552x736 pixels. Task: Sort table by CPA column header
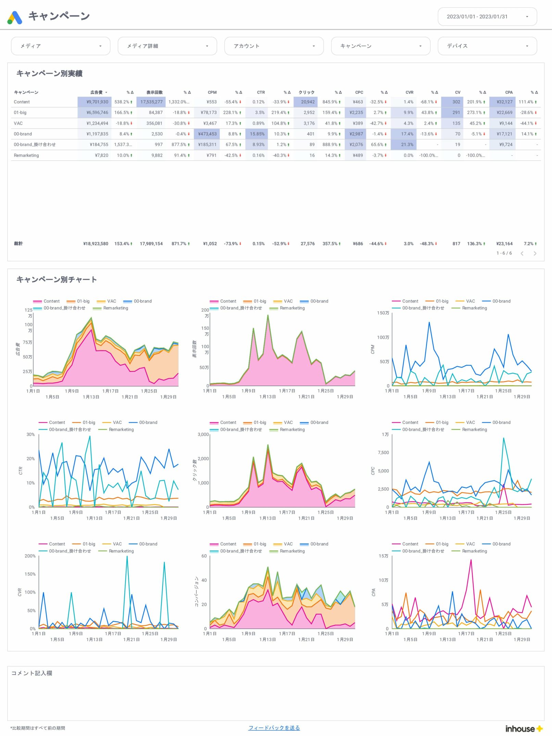(509, 92)
